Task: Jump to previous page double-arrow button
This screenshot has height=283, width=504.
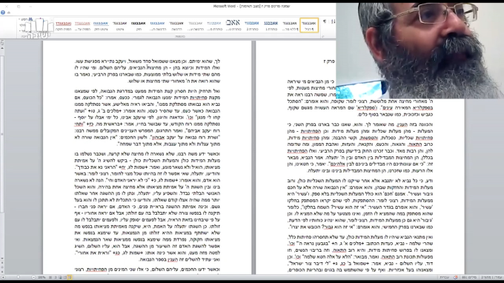Action: [2, 263]
